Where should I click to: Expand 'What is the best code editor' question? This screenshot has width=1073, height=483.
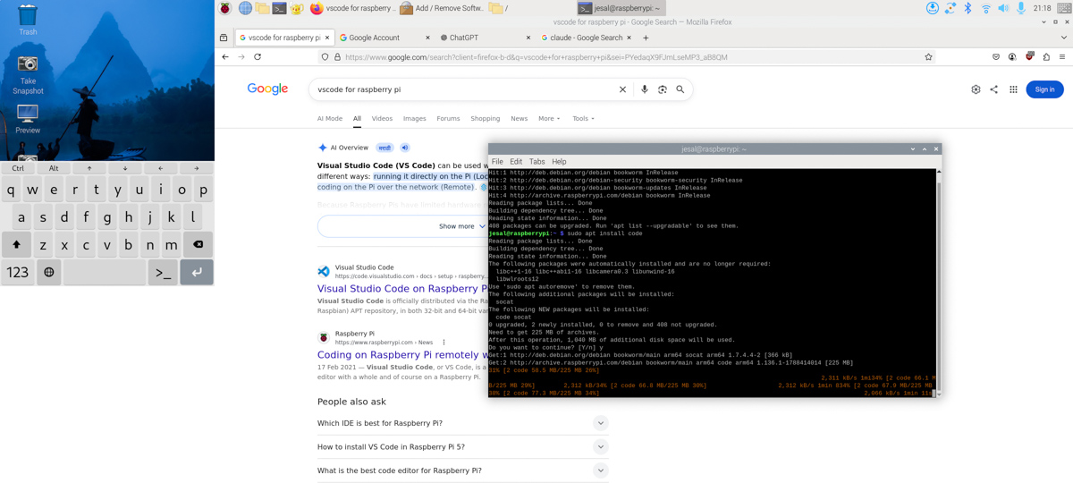pos(462,470)
